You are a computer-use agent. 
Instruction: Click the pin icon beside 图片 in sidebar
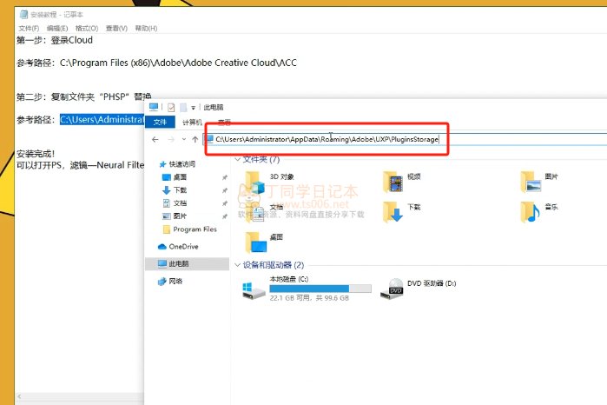click(x=225, y=216)
